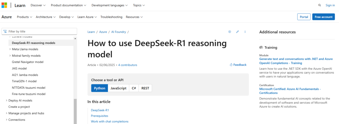Click the Filter by title input field
The height and width of the screenshot is (124, 339).
[x=39, y=31]
